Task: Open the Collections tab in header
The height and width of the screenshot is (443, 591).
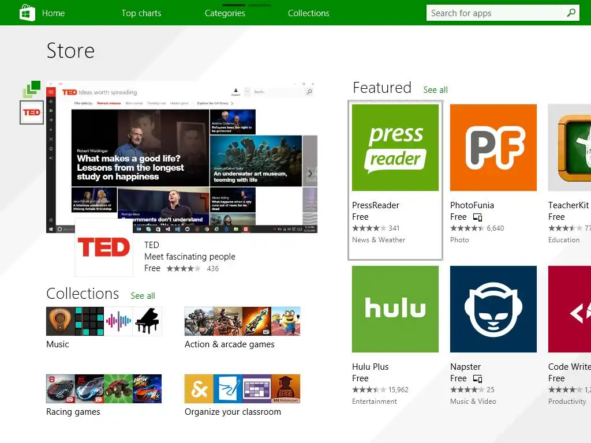Action: tap(309, 13)
